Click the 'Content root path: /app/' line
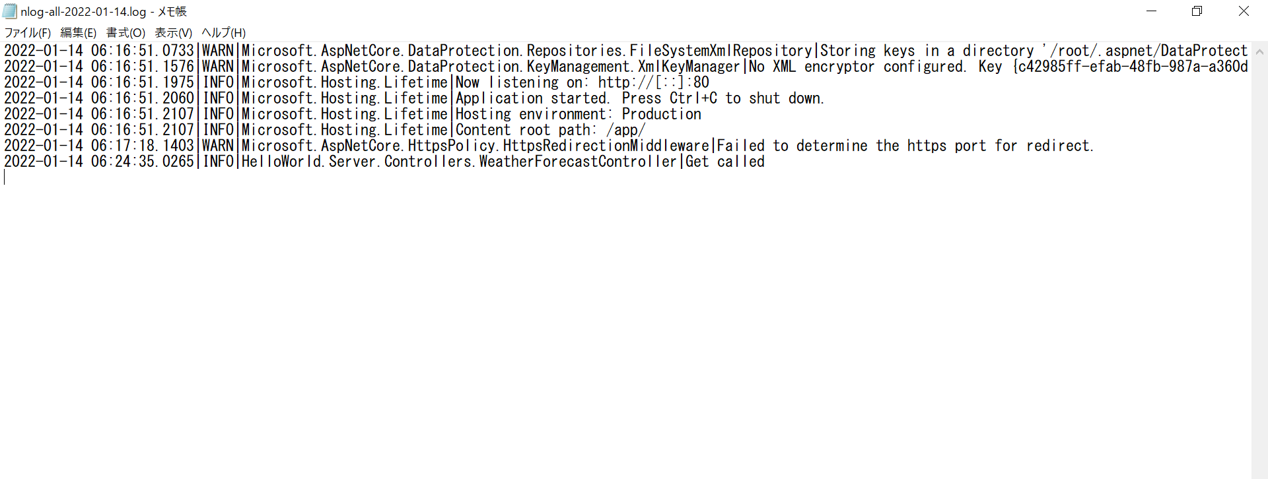 tap(324, 130)
